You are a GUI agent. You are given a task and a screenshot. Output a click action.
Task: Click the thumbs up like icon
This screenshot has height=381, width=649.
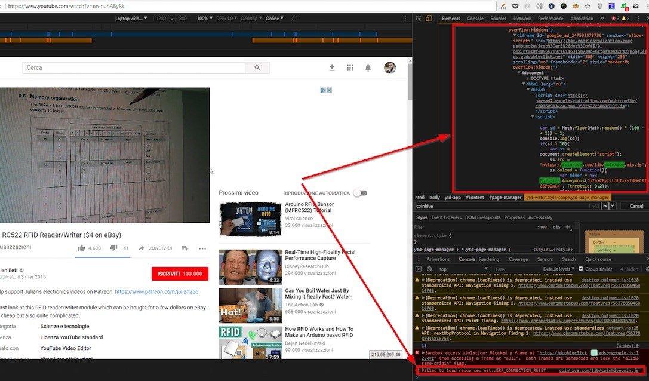82,248
